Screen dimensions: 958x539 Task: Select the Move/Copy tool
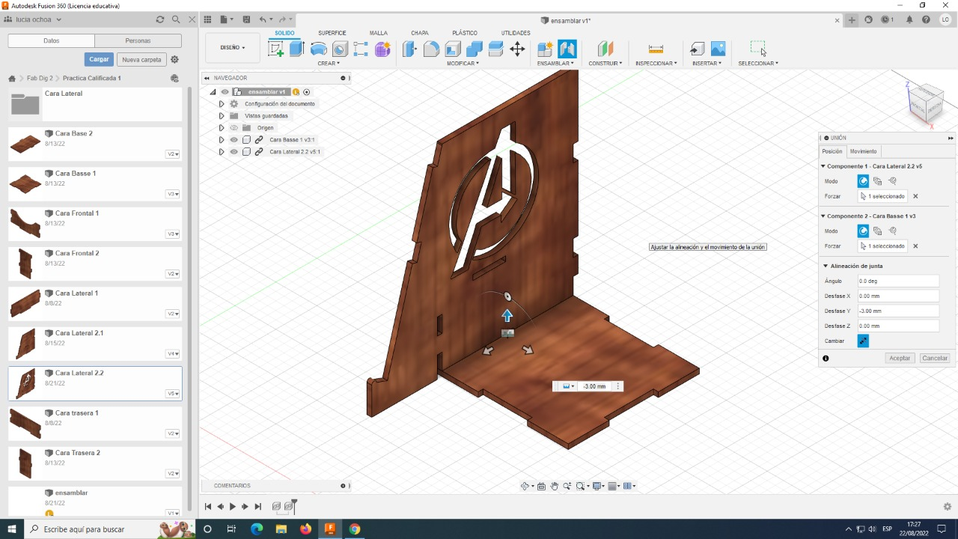coord(517,49)
